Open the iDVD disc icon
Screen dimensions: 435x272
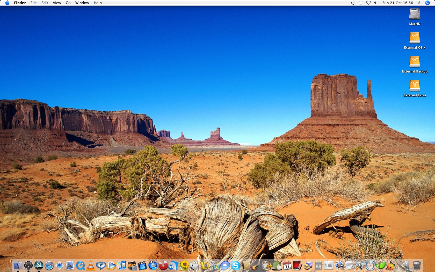pos(153,266)
